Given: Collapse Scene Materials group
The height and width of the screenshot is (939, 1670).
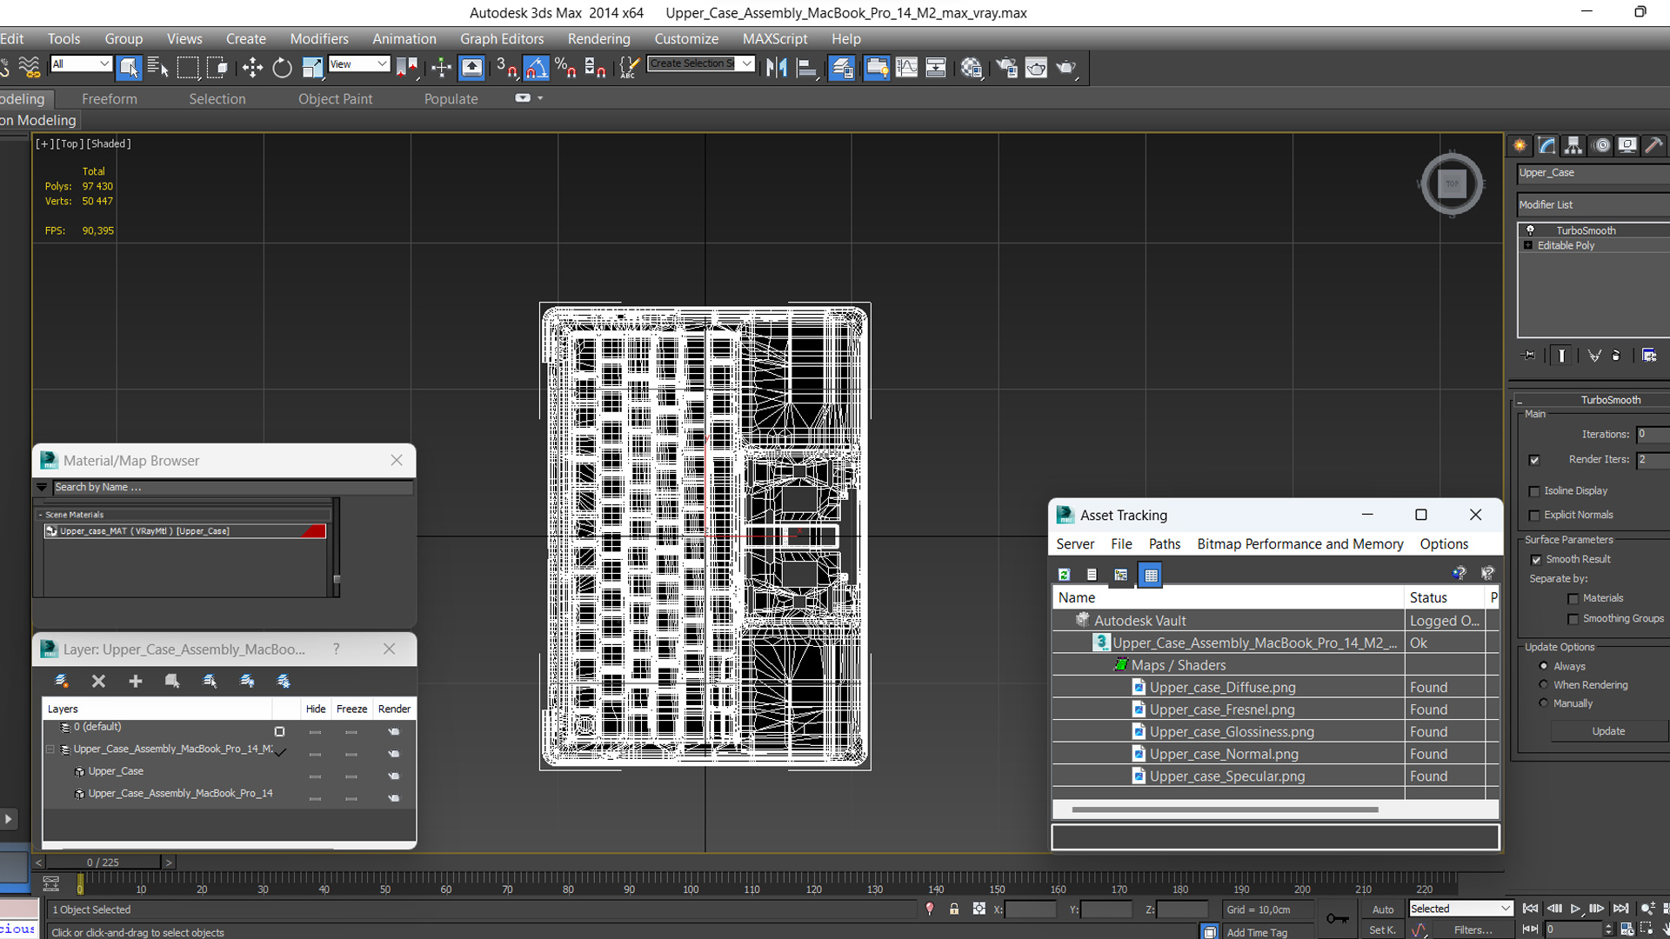Looking at the screenshot, I should point(41,515).
